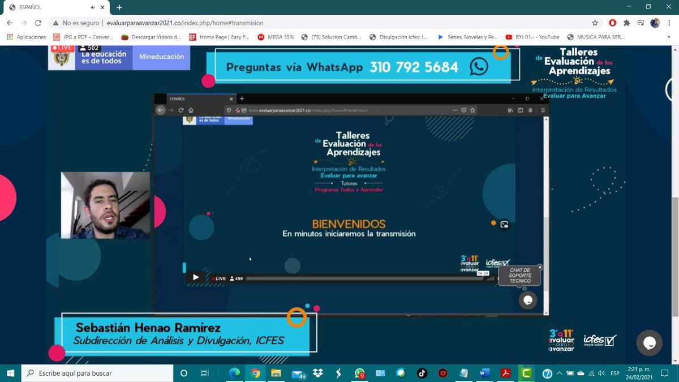Image resolution: width=679 pixels, height=382 pixels.
Task: Click the blue help question-mark tray icon
Action: 547,373
